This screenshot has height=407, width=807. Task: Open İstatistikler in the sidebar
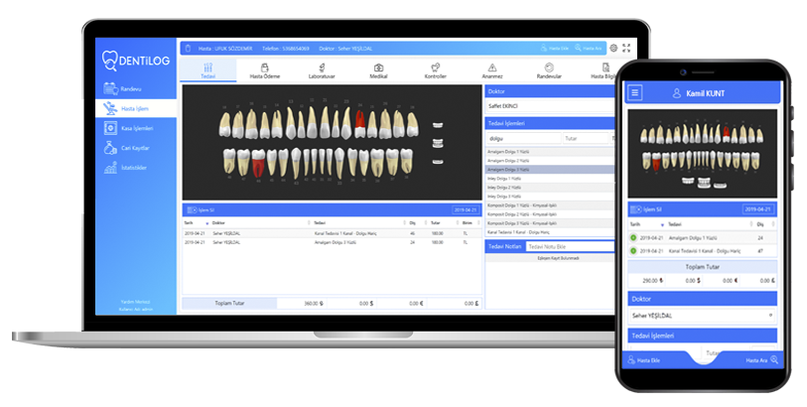click(133, 168)
